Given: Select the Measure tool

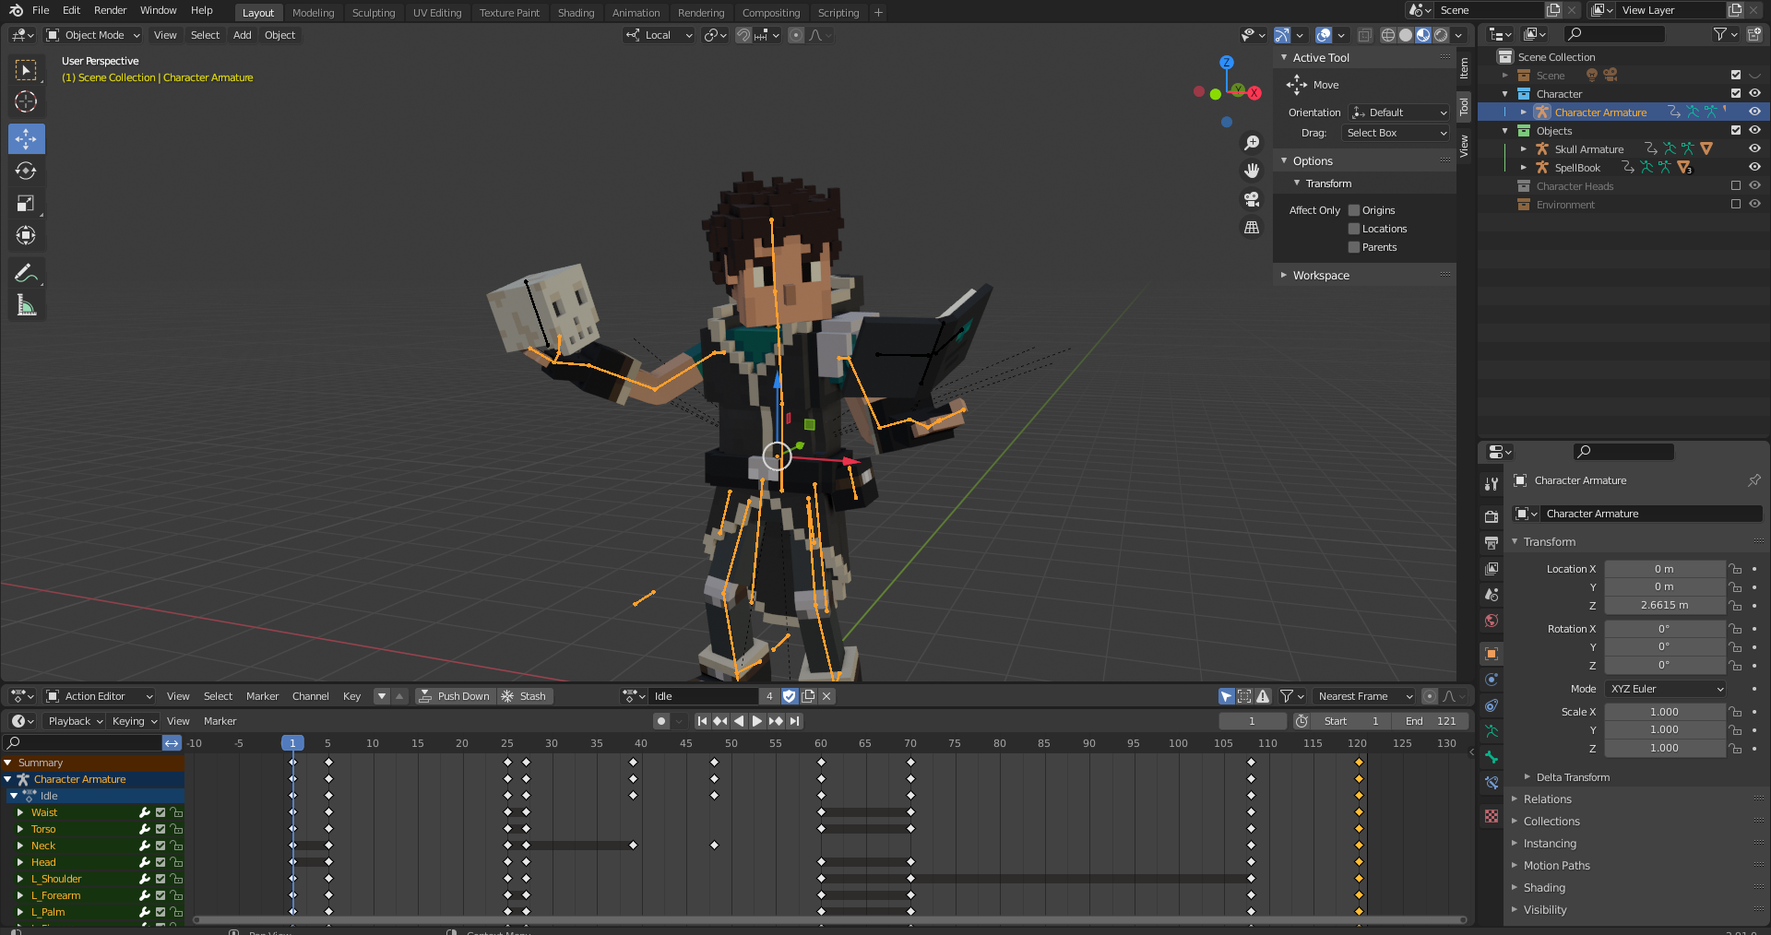Looking at the screenshot, I should click(27, 305).
